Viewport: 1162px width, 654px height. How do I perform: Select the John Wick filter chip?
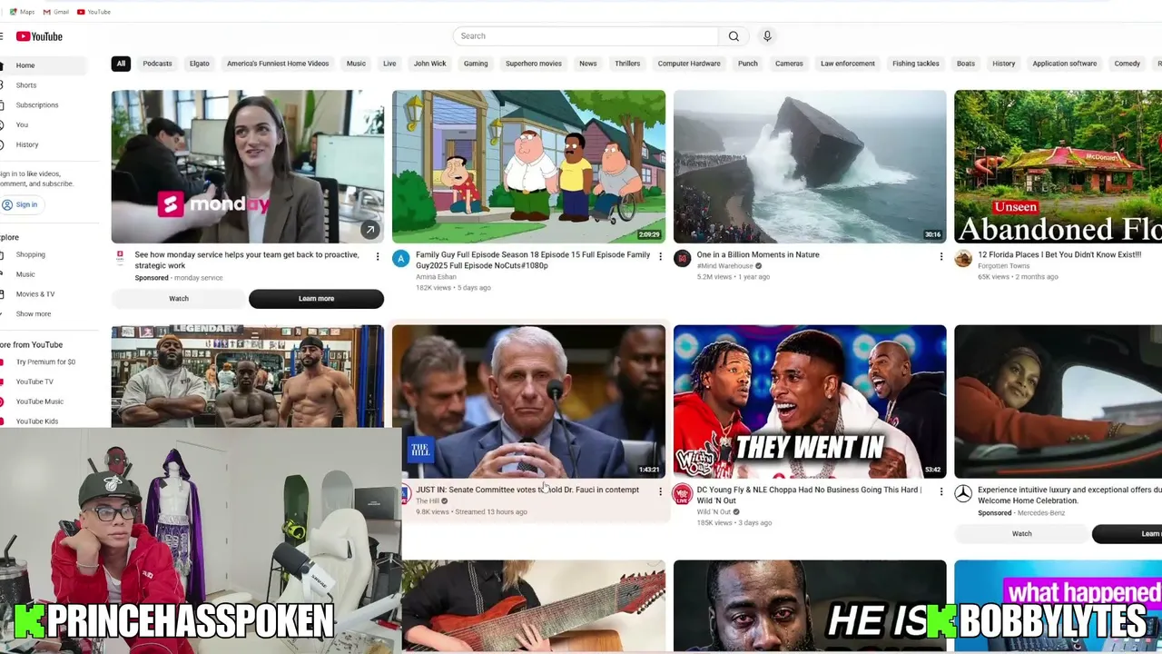430,64
